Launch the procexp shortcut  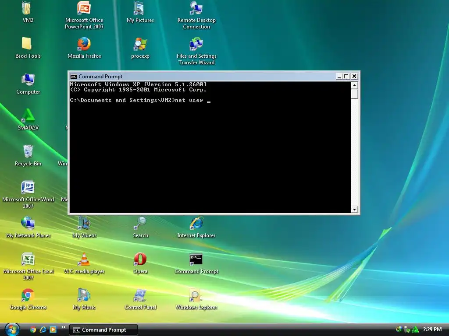click(x=140, y=45)
